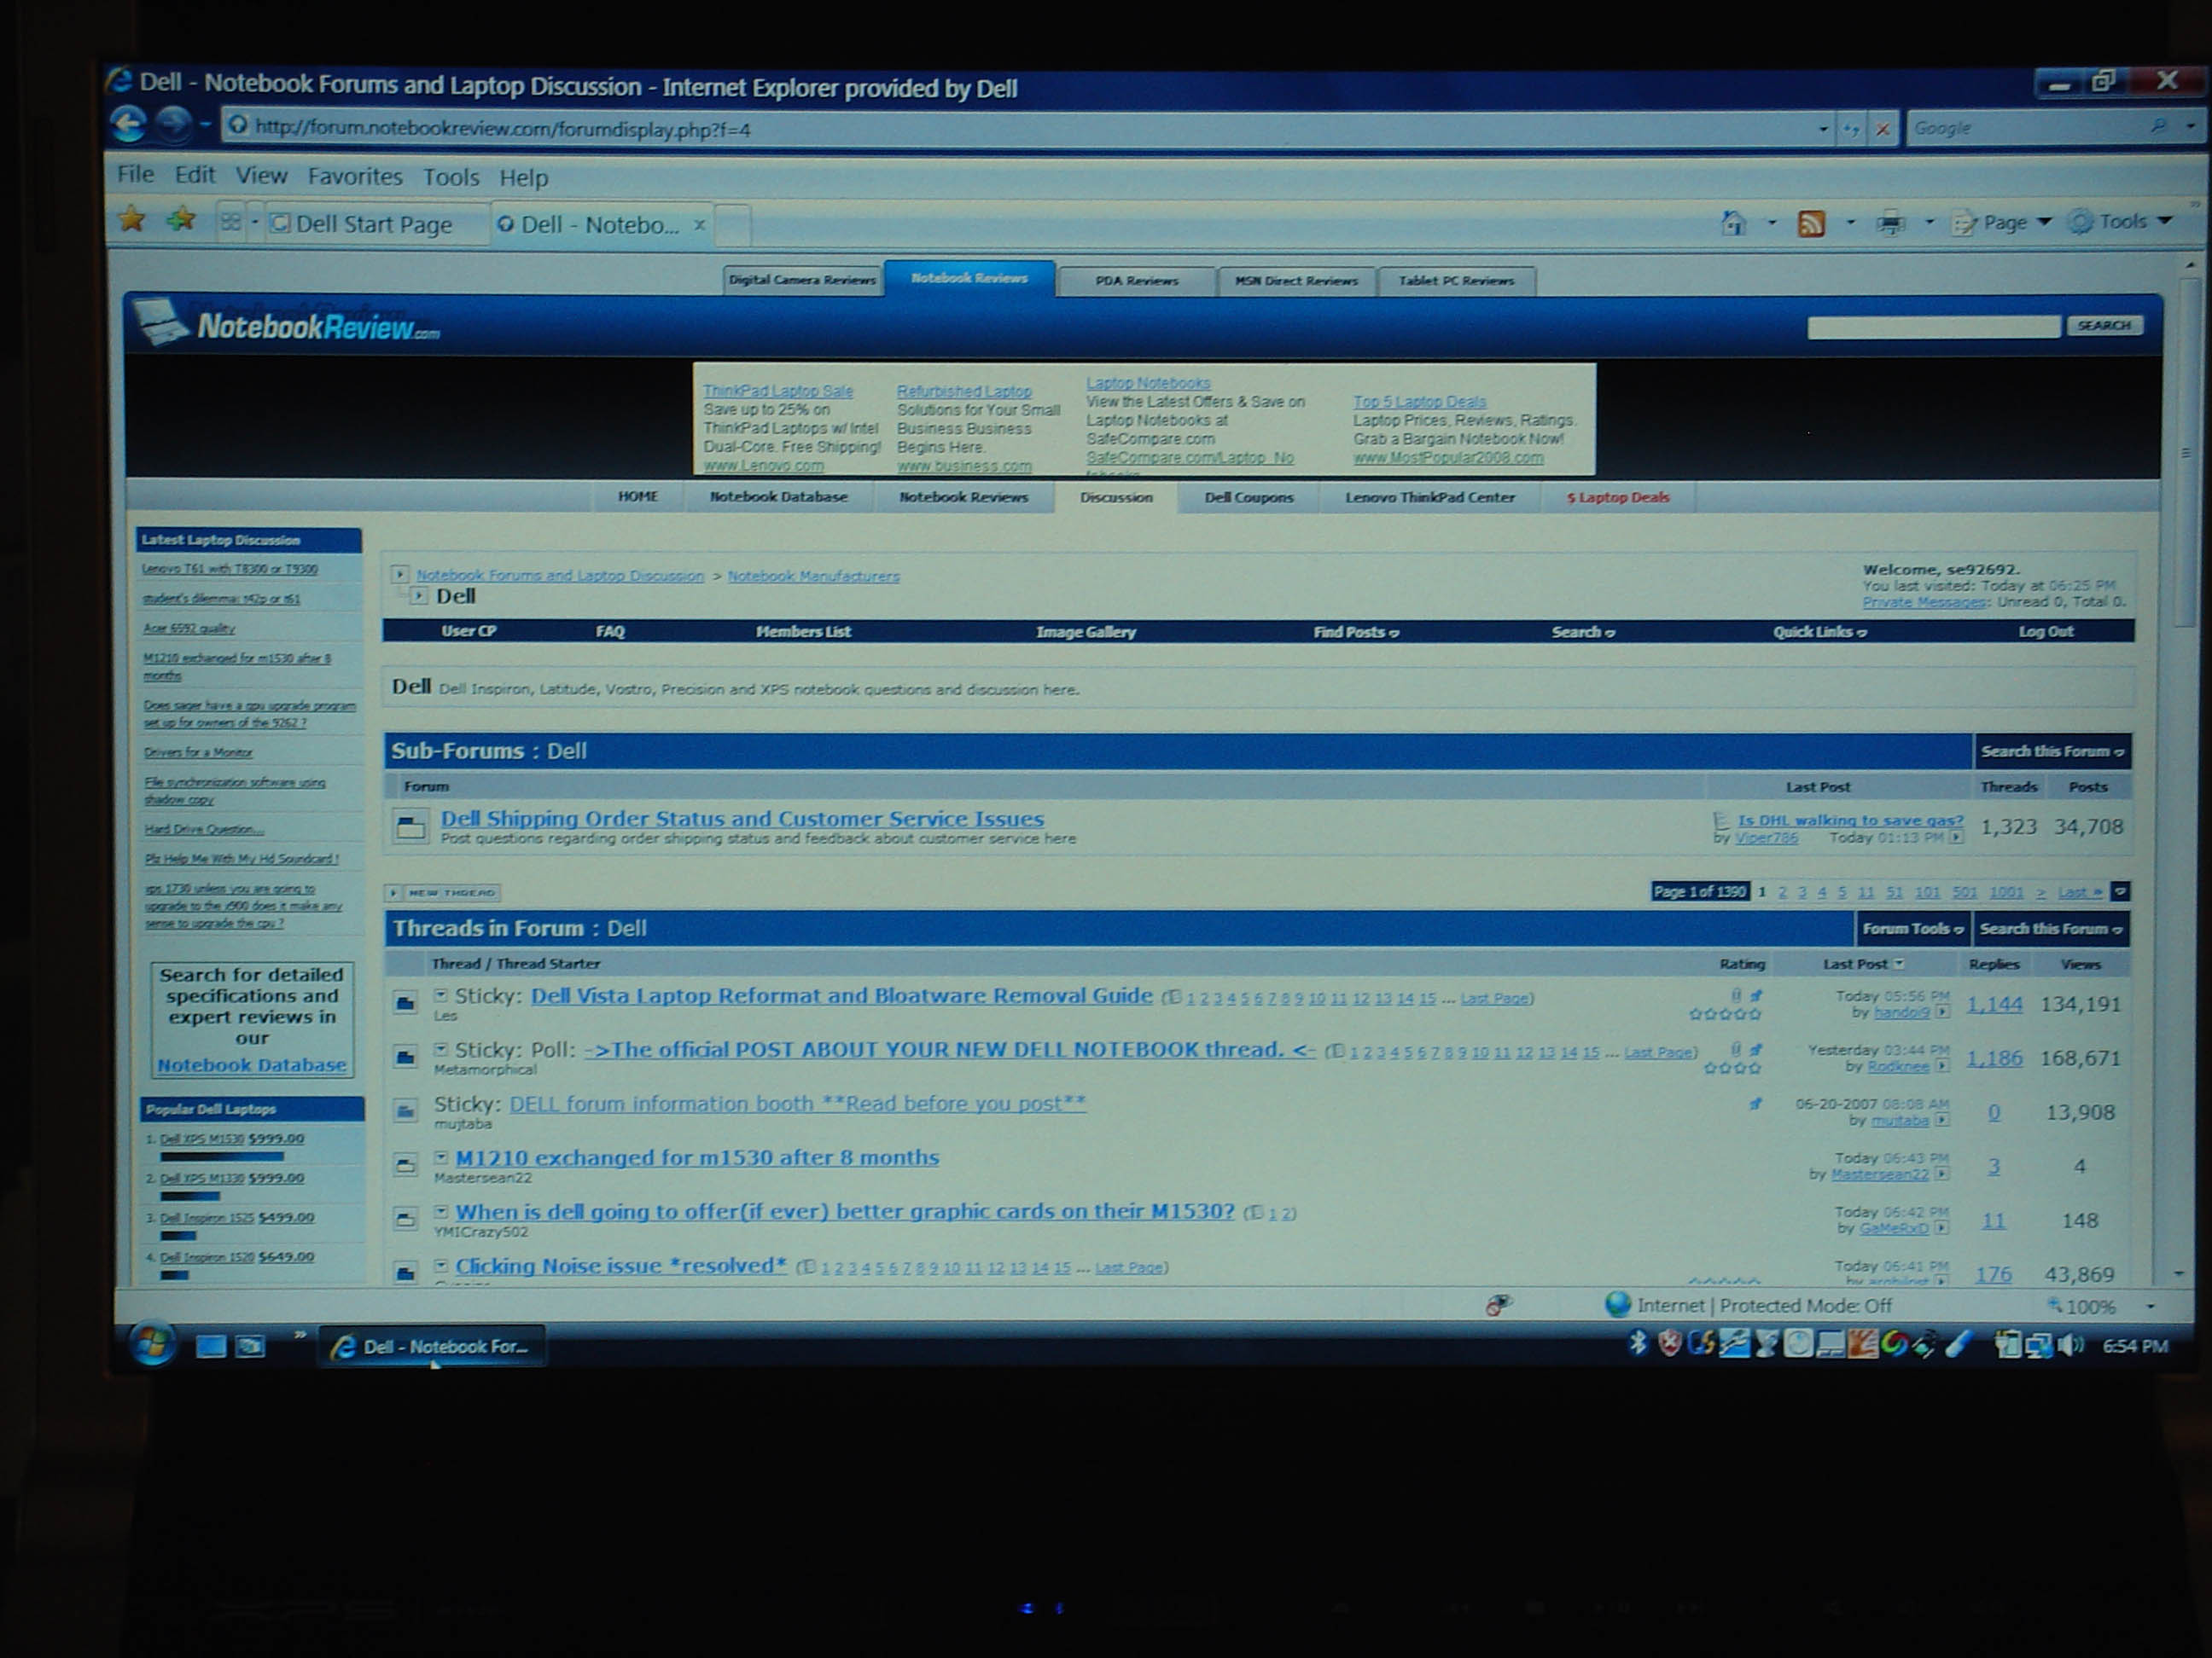
Task: Open the View menu
Action: coord(261,176)
